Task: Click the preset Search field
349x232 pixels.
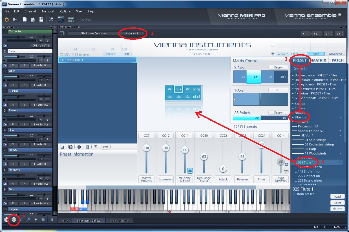Action: tap(318, 69)
